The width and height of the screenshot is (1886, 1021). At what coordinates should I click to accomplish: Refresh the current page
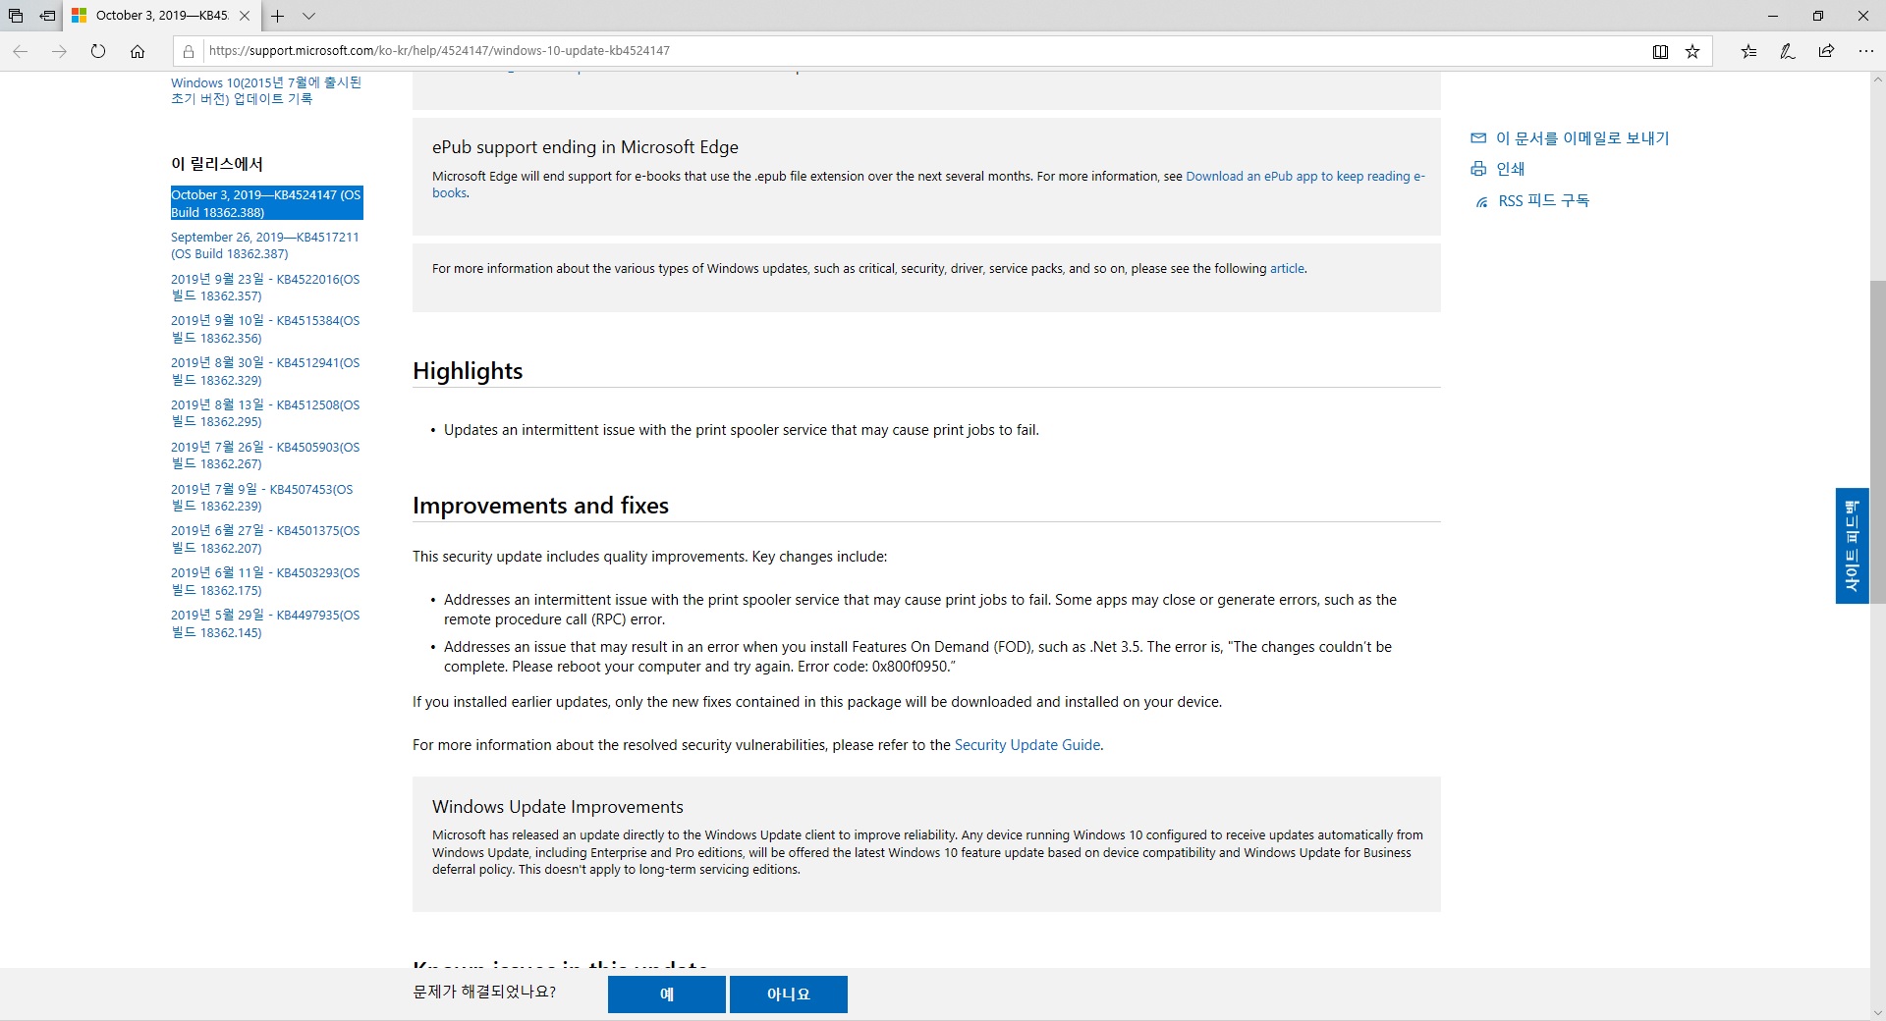(x=98, y=51)
